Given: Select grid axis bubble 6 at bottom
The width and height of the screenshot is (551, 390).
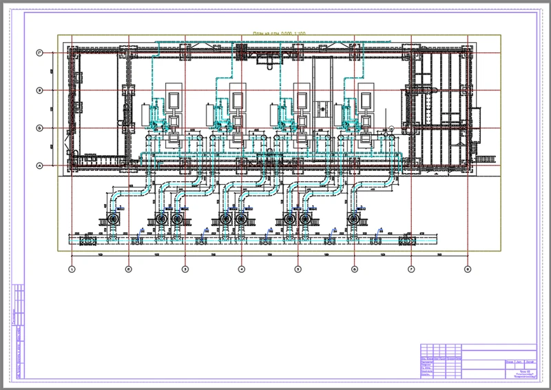Looking at the screenshot, I should coord(355,269).
